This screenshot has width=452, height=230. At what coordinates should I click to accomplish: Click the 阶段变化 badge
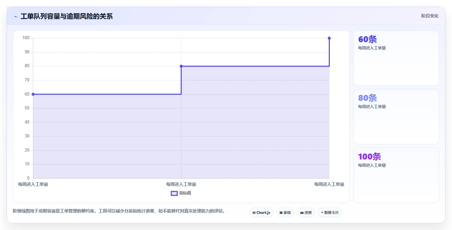pos(430,16)
